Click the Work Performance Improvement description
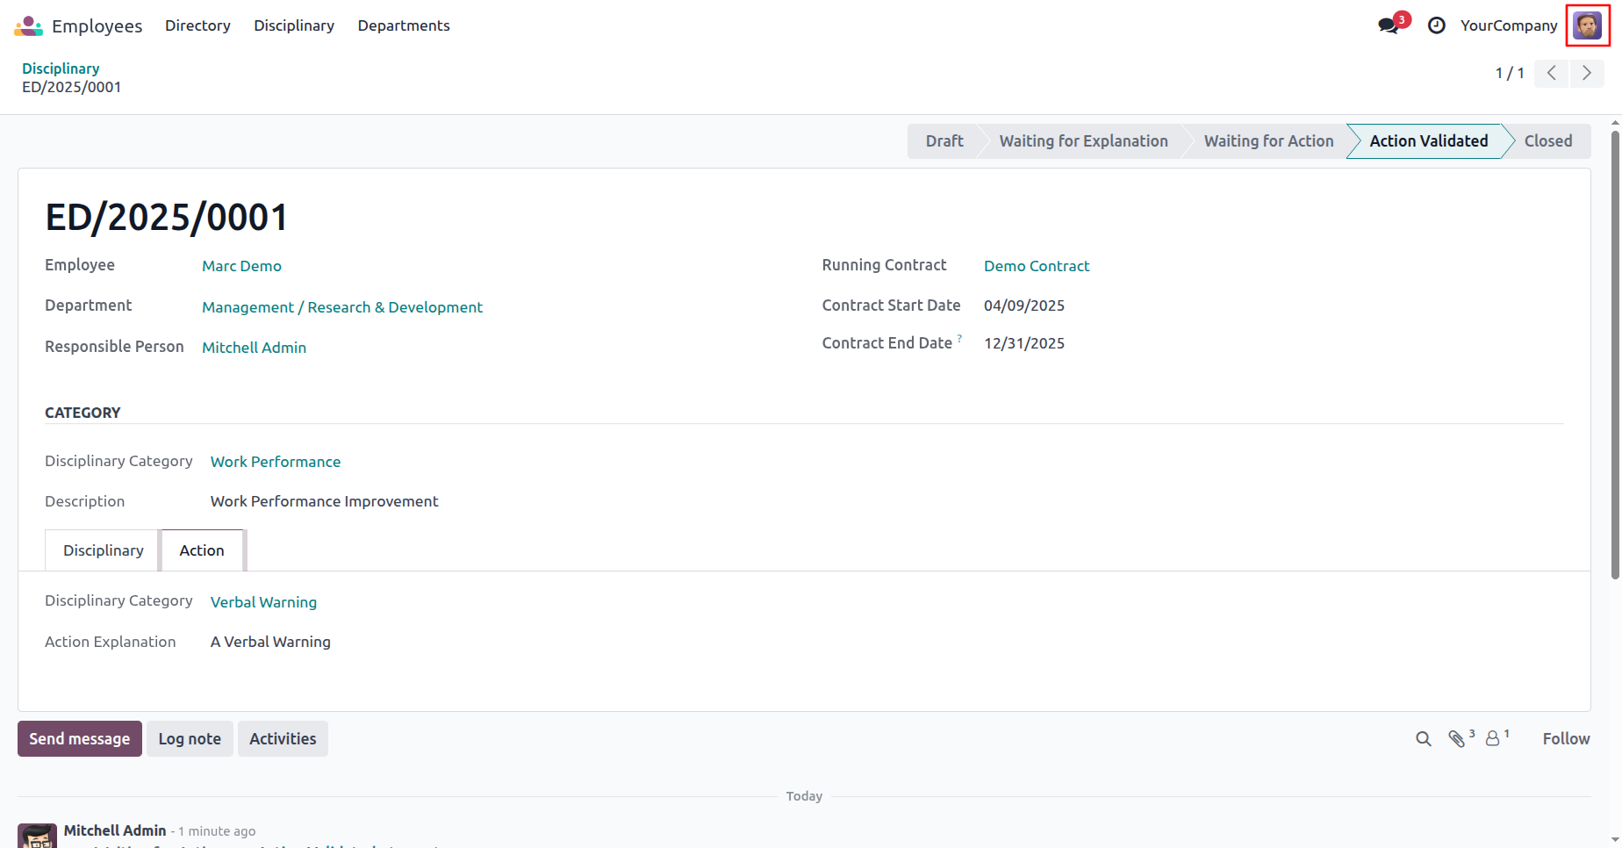Screen dimensions: 1622x848 point(324,501)
